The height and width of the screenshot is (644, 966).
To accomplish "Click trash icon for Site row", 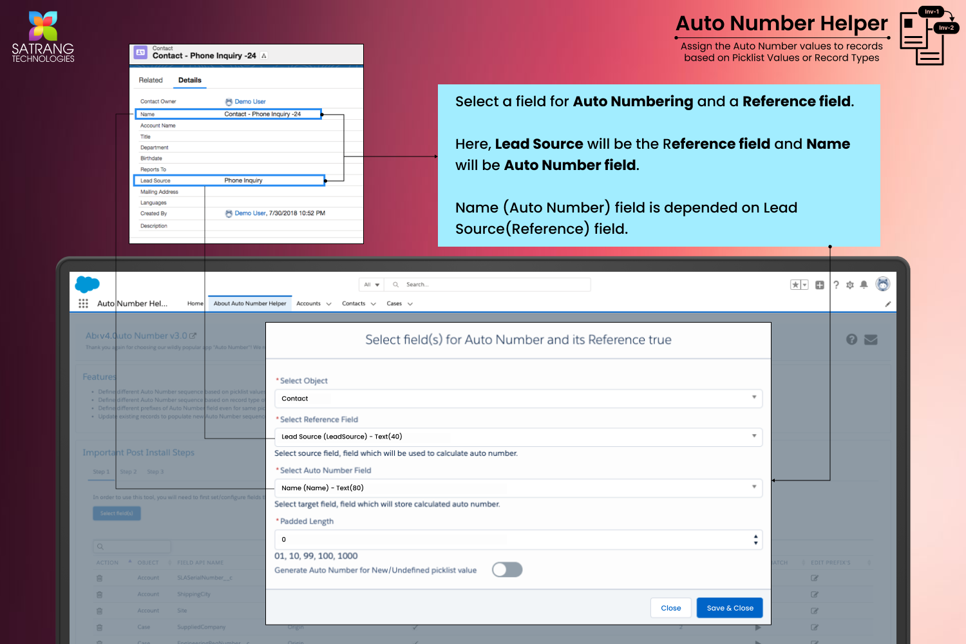I will [x=99, y=611].
